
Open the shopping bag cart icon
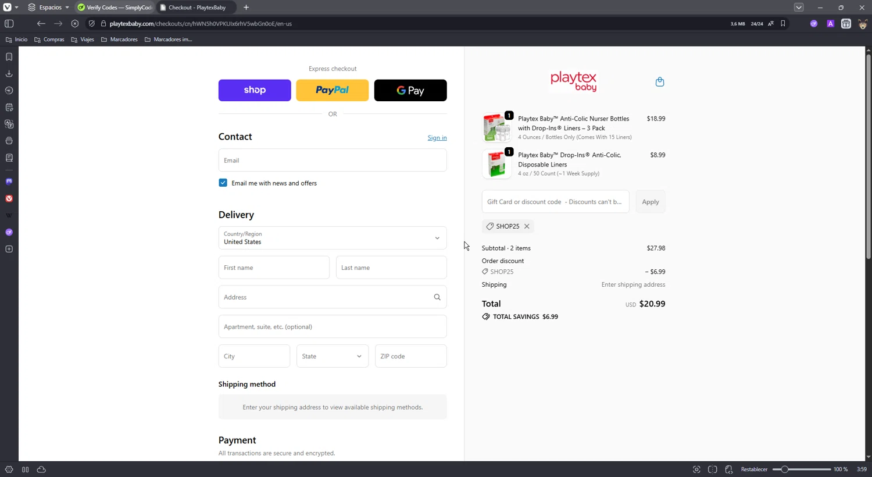point(659,82)
